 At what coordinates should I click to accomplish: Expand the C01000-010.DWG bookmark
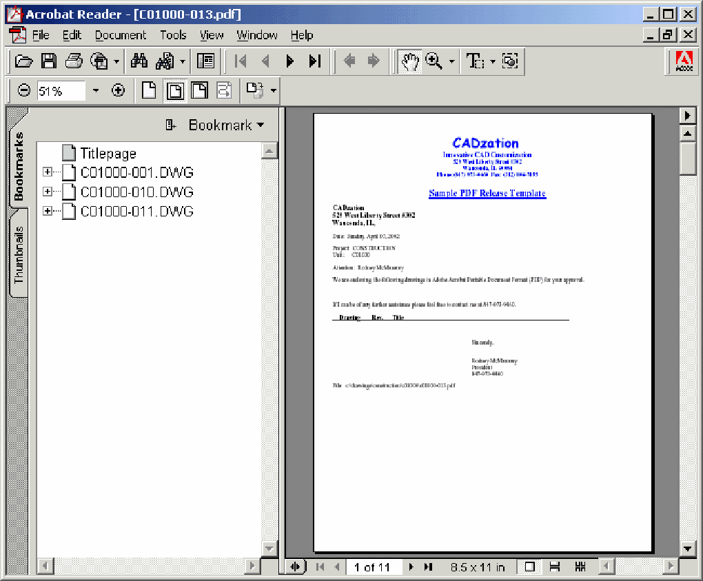47,192
